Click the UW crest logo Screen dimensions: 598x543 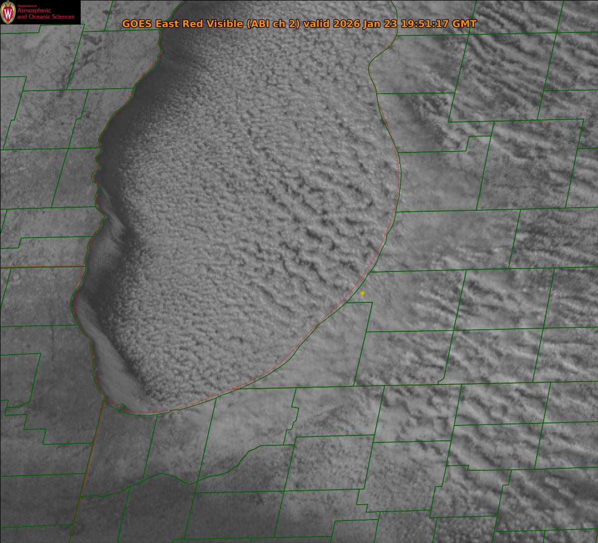tap(8, 12)
